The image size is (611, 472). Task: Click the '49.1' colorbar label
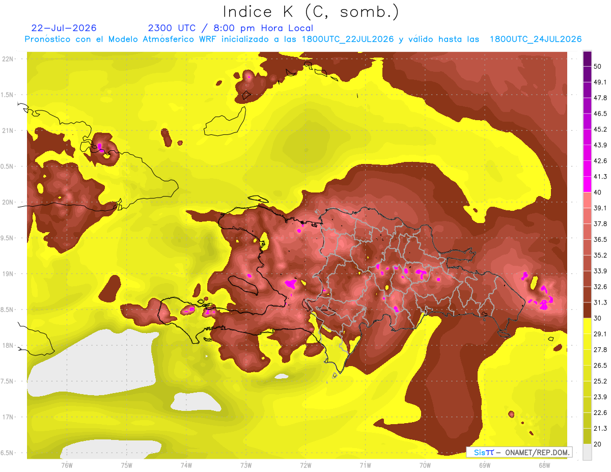click(x=600, y=81)
